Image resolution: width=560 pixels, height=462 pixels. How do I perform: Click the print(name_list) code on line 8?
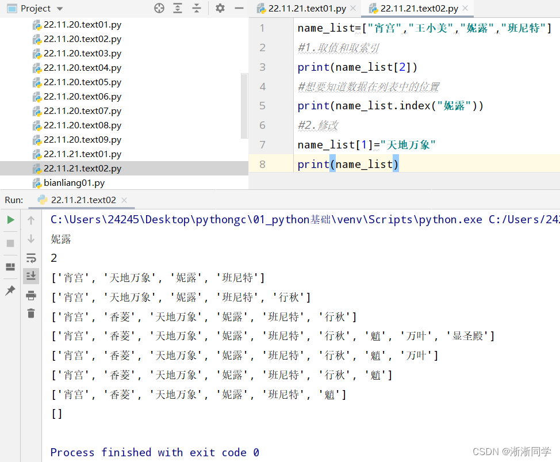(348, 164)
